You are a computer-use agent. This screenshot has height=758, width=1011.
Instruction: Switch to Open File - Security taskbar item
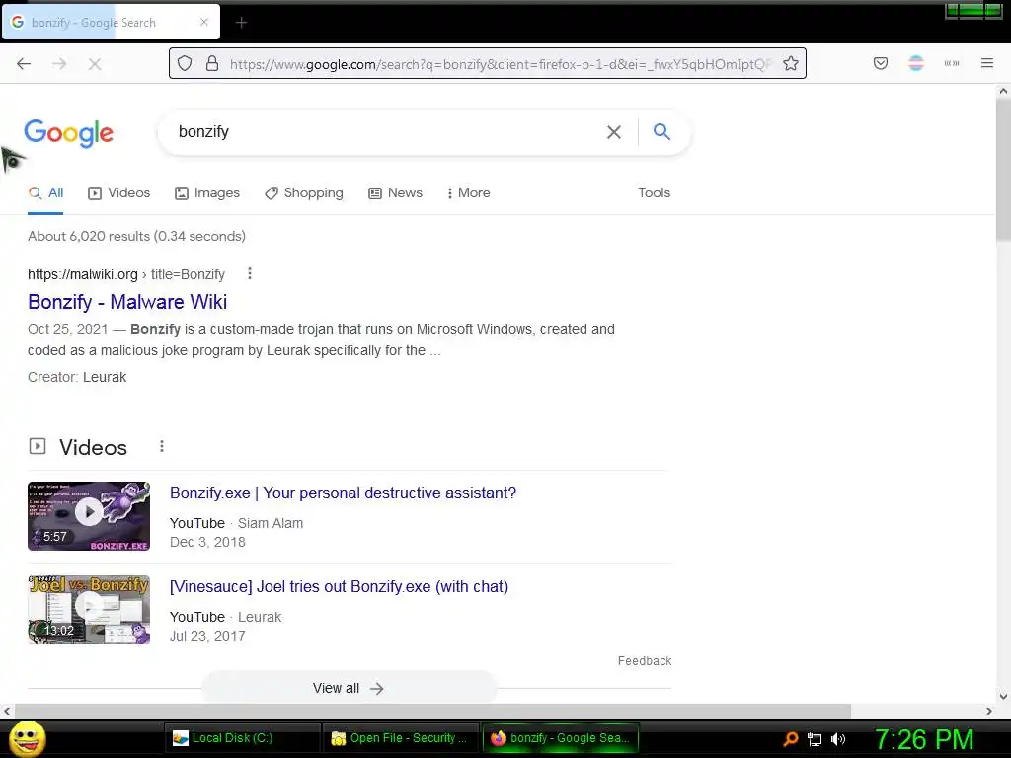400,738
